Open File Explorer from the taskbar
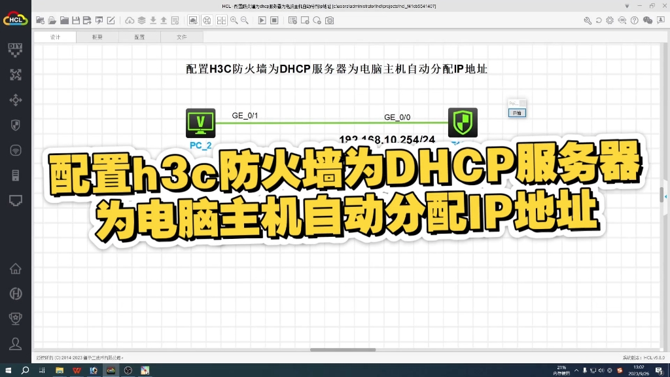Viewport: 670px width, 377px height. pyautogui.click(x=60, y=370)
